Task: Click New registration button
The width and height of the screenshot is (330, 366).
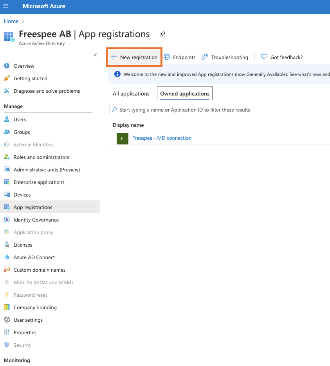Action: click(134, 57)
